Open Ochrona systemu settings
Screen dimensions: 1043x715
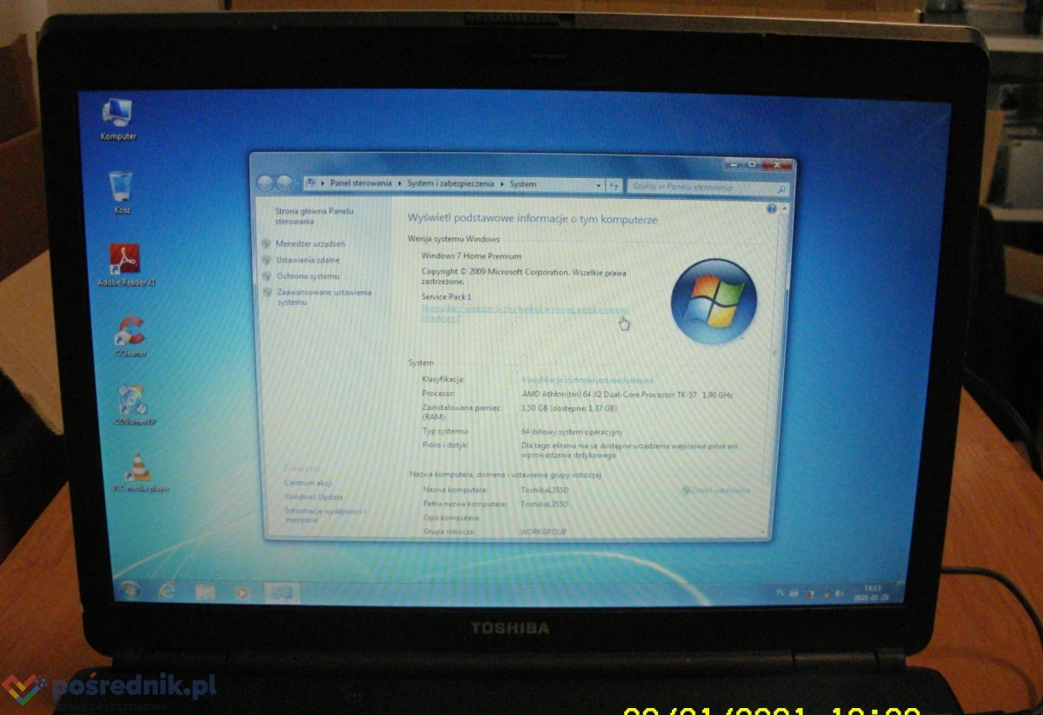(308, 276)
